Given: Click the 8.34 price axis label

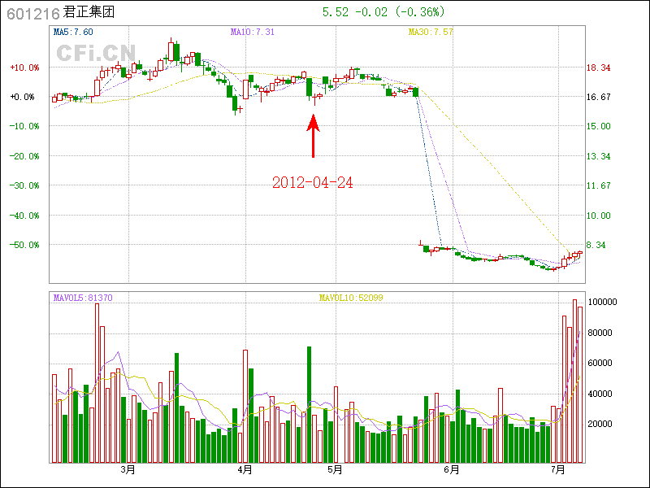Looking at the screenshot, I should click(x=596, y=246).
